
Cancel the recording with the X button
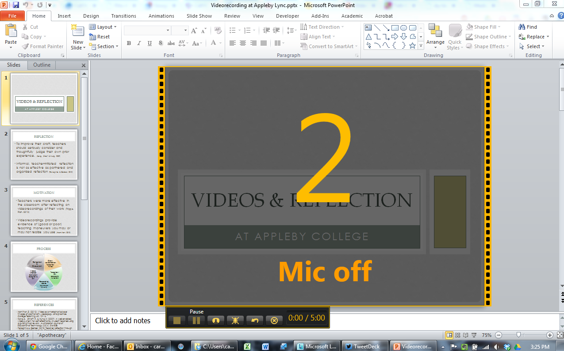point(274,321)
